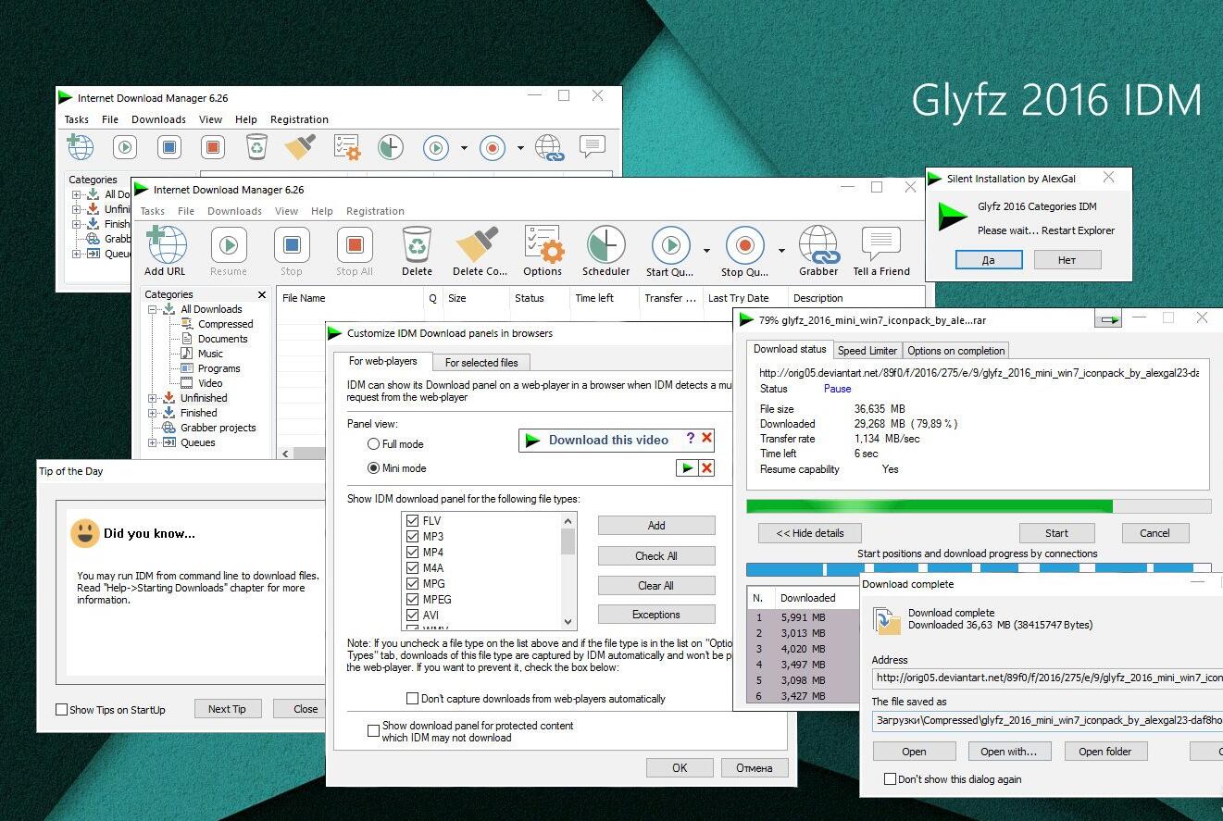
Task: Click Check All button
Action: 656,556
